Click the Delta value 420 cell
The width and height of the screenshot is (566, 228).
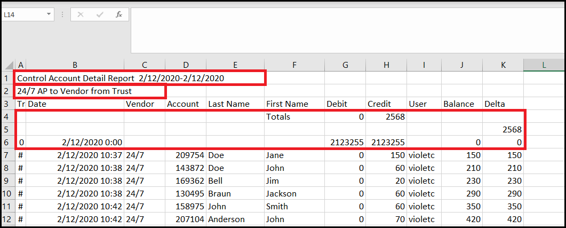(x=503, y=219)
